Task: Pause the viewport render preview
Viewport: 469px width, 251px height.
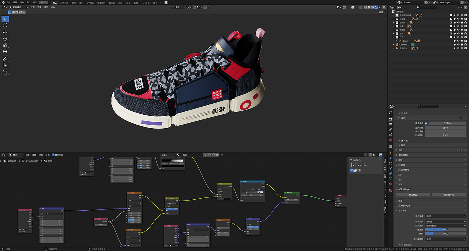Action: click(x=384, y=7)
